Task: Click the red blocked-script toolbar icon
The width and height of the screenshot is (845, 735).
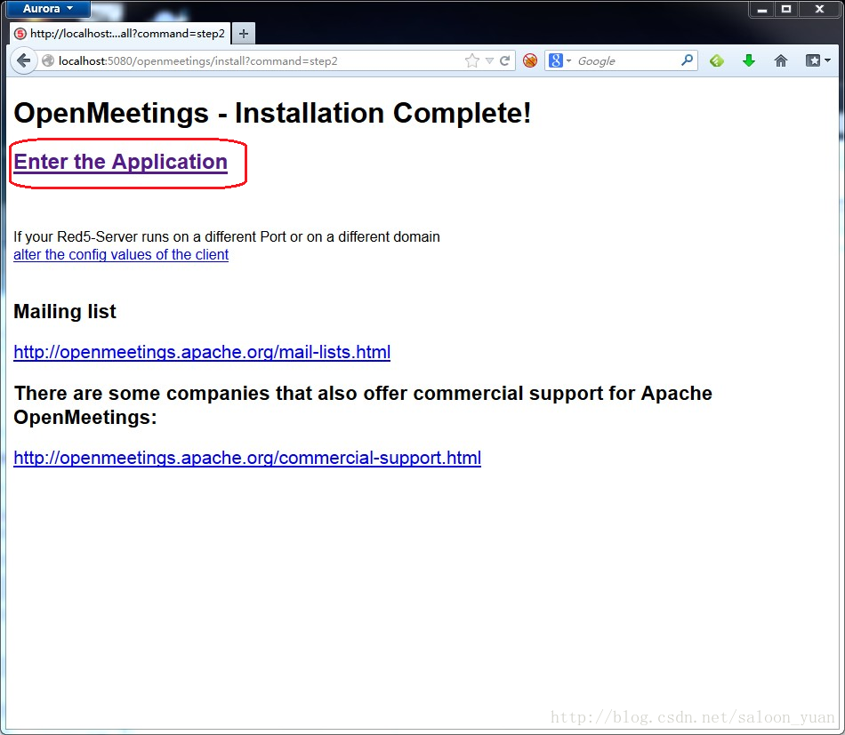Action: (530, 60)
